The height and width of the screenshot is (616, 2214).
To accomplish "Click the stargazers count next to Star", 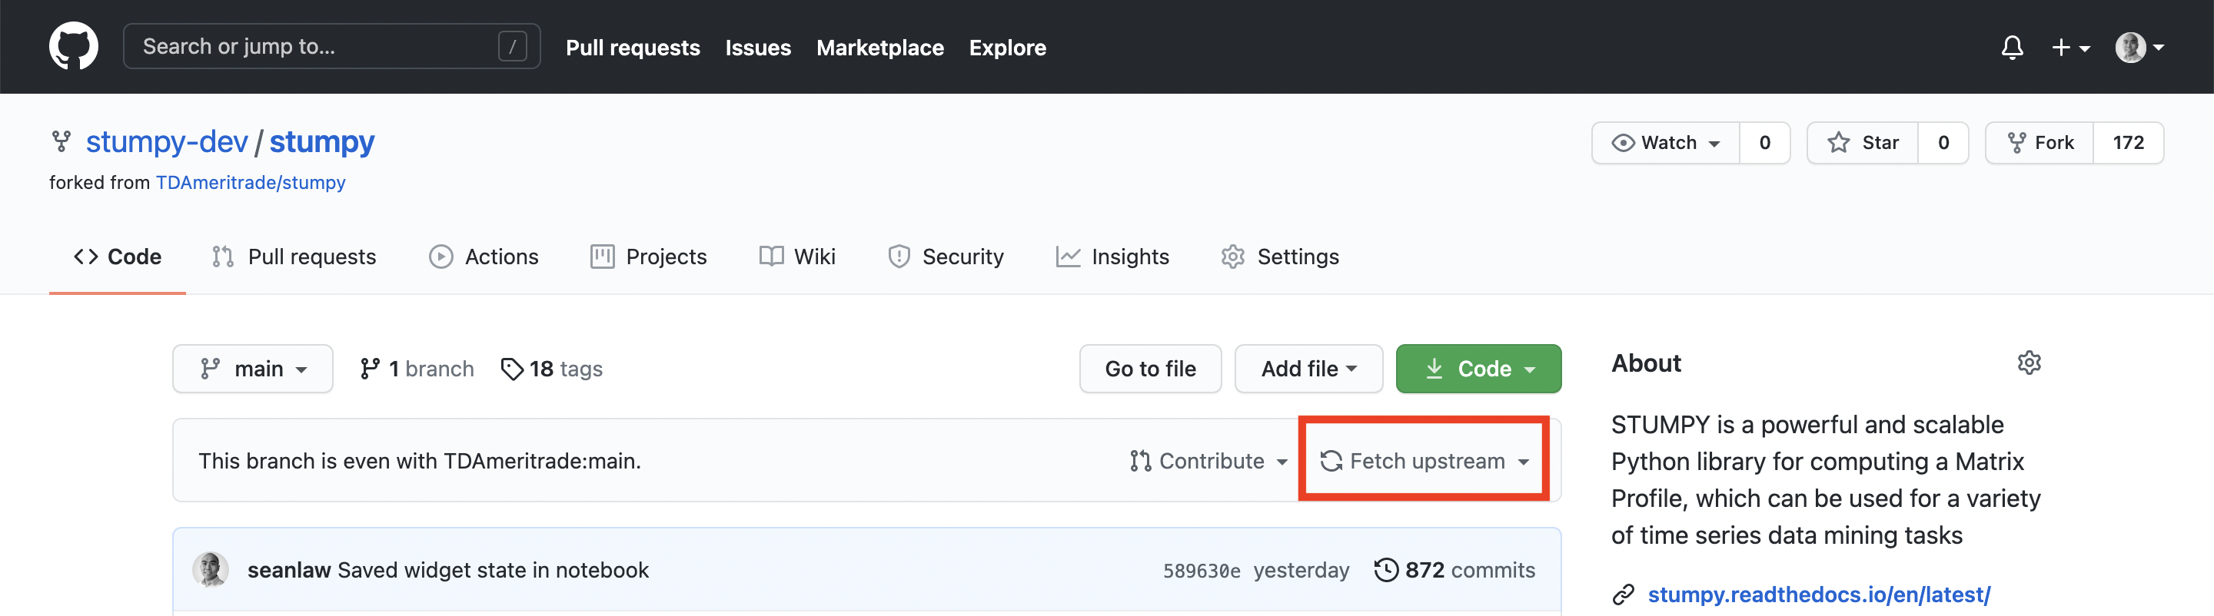I will point(1943,143).
